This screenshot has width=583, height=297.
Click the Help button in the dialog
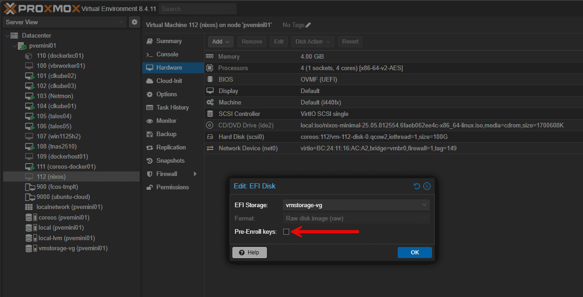coord(249,252)
